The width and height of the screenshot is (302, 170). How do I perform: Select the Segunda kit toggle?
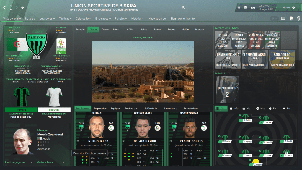54,110
